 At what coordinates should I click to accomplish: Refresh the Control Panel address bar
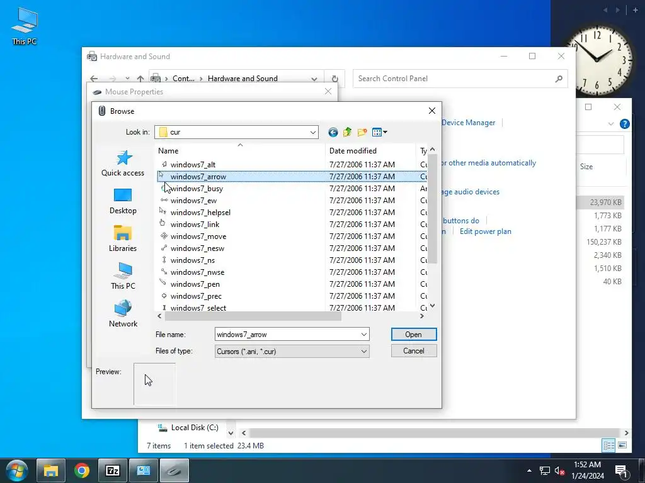pos(335,79)
